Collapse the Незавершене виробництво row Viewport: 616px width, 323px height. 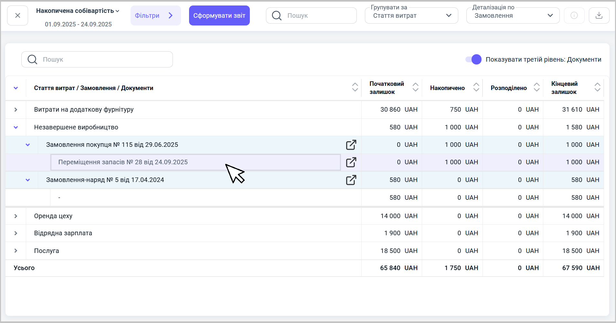[16, 127]
